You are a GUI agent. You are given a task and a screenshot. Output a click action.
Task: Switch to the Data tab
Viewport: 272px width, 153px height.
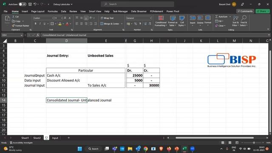click(63, 11)
